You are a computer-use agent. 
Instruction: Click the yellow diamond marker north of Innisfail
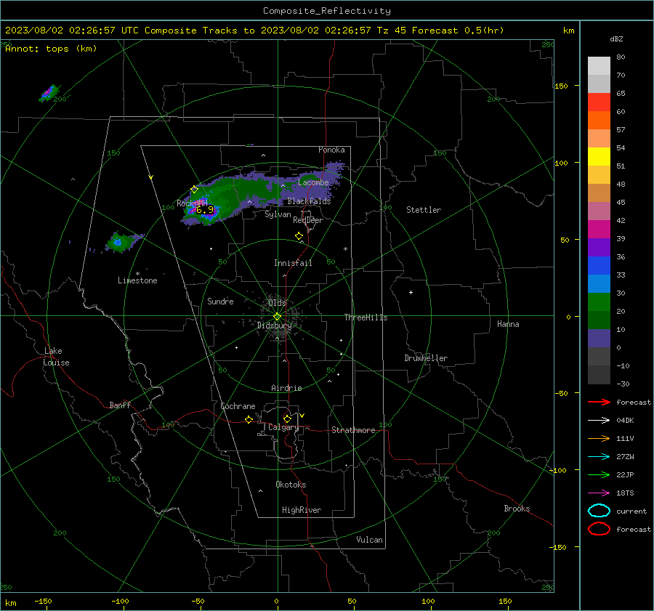[299, 236]
